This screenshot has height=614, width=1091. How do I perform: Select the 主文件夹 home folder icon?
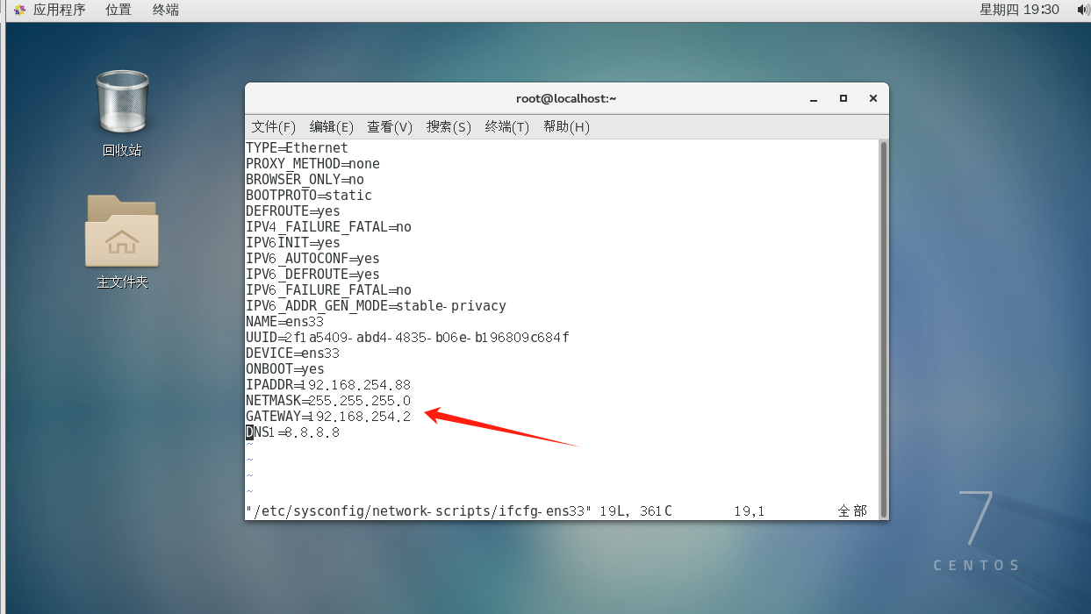click(x=122, y=242)
